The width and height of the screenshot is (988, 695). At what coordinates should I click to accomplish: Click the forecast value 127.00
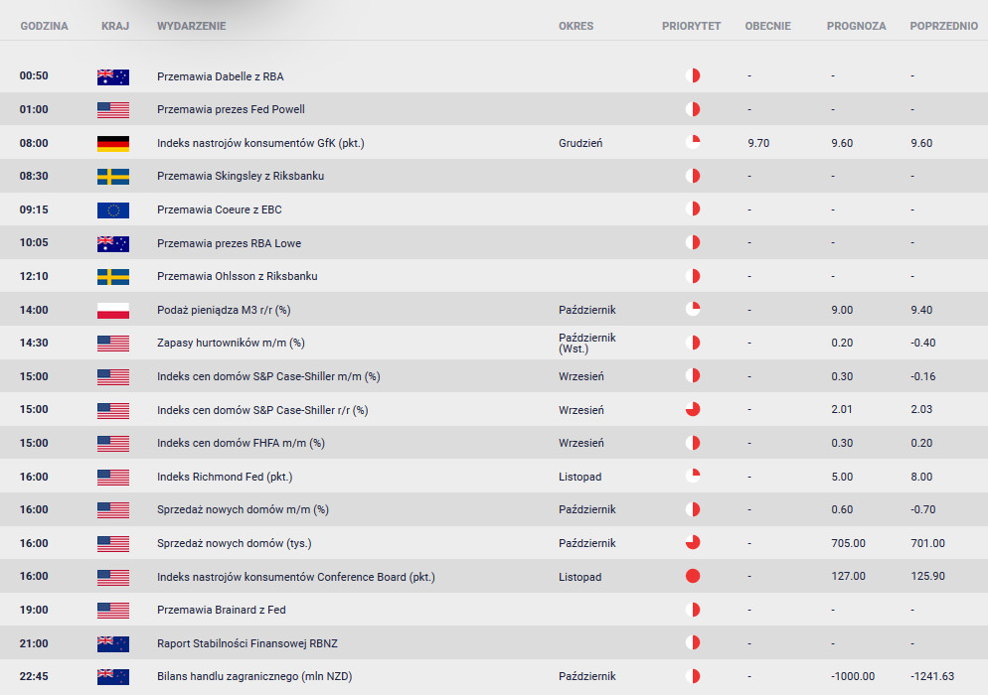(x=848, y=576)
